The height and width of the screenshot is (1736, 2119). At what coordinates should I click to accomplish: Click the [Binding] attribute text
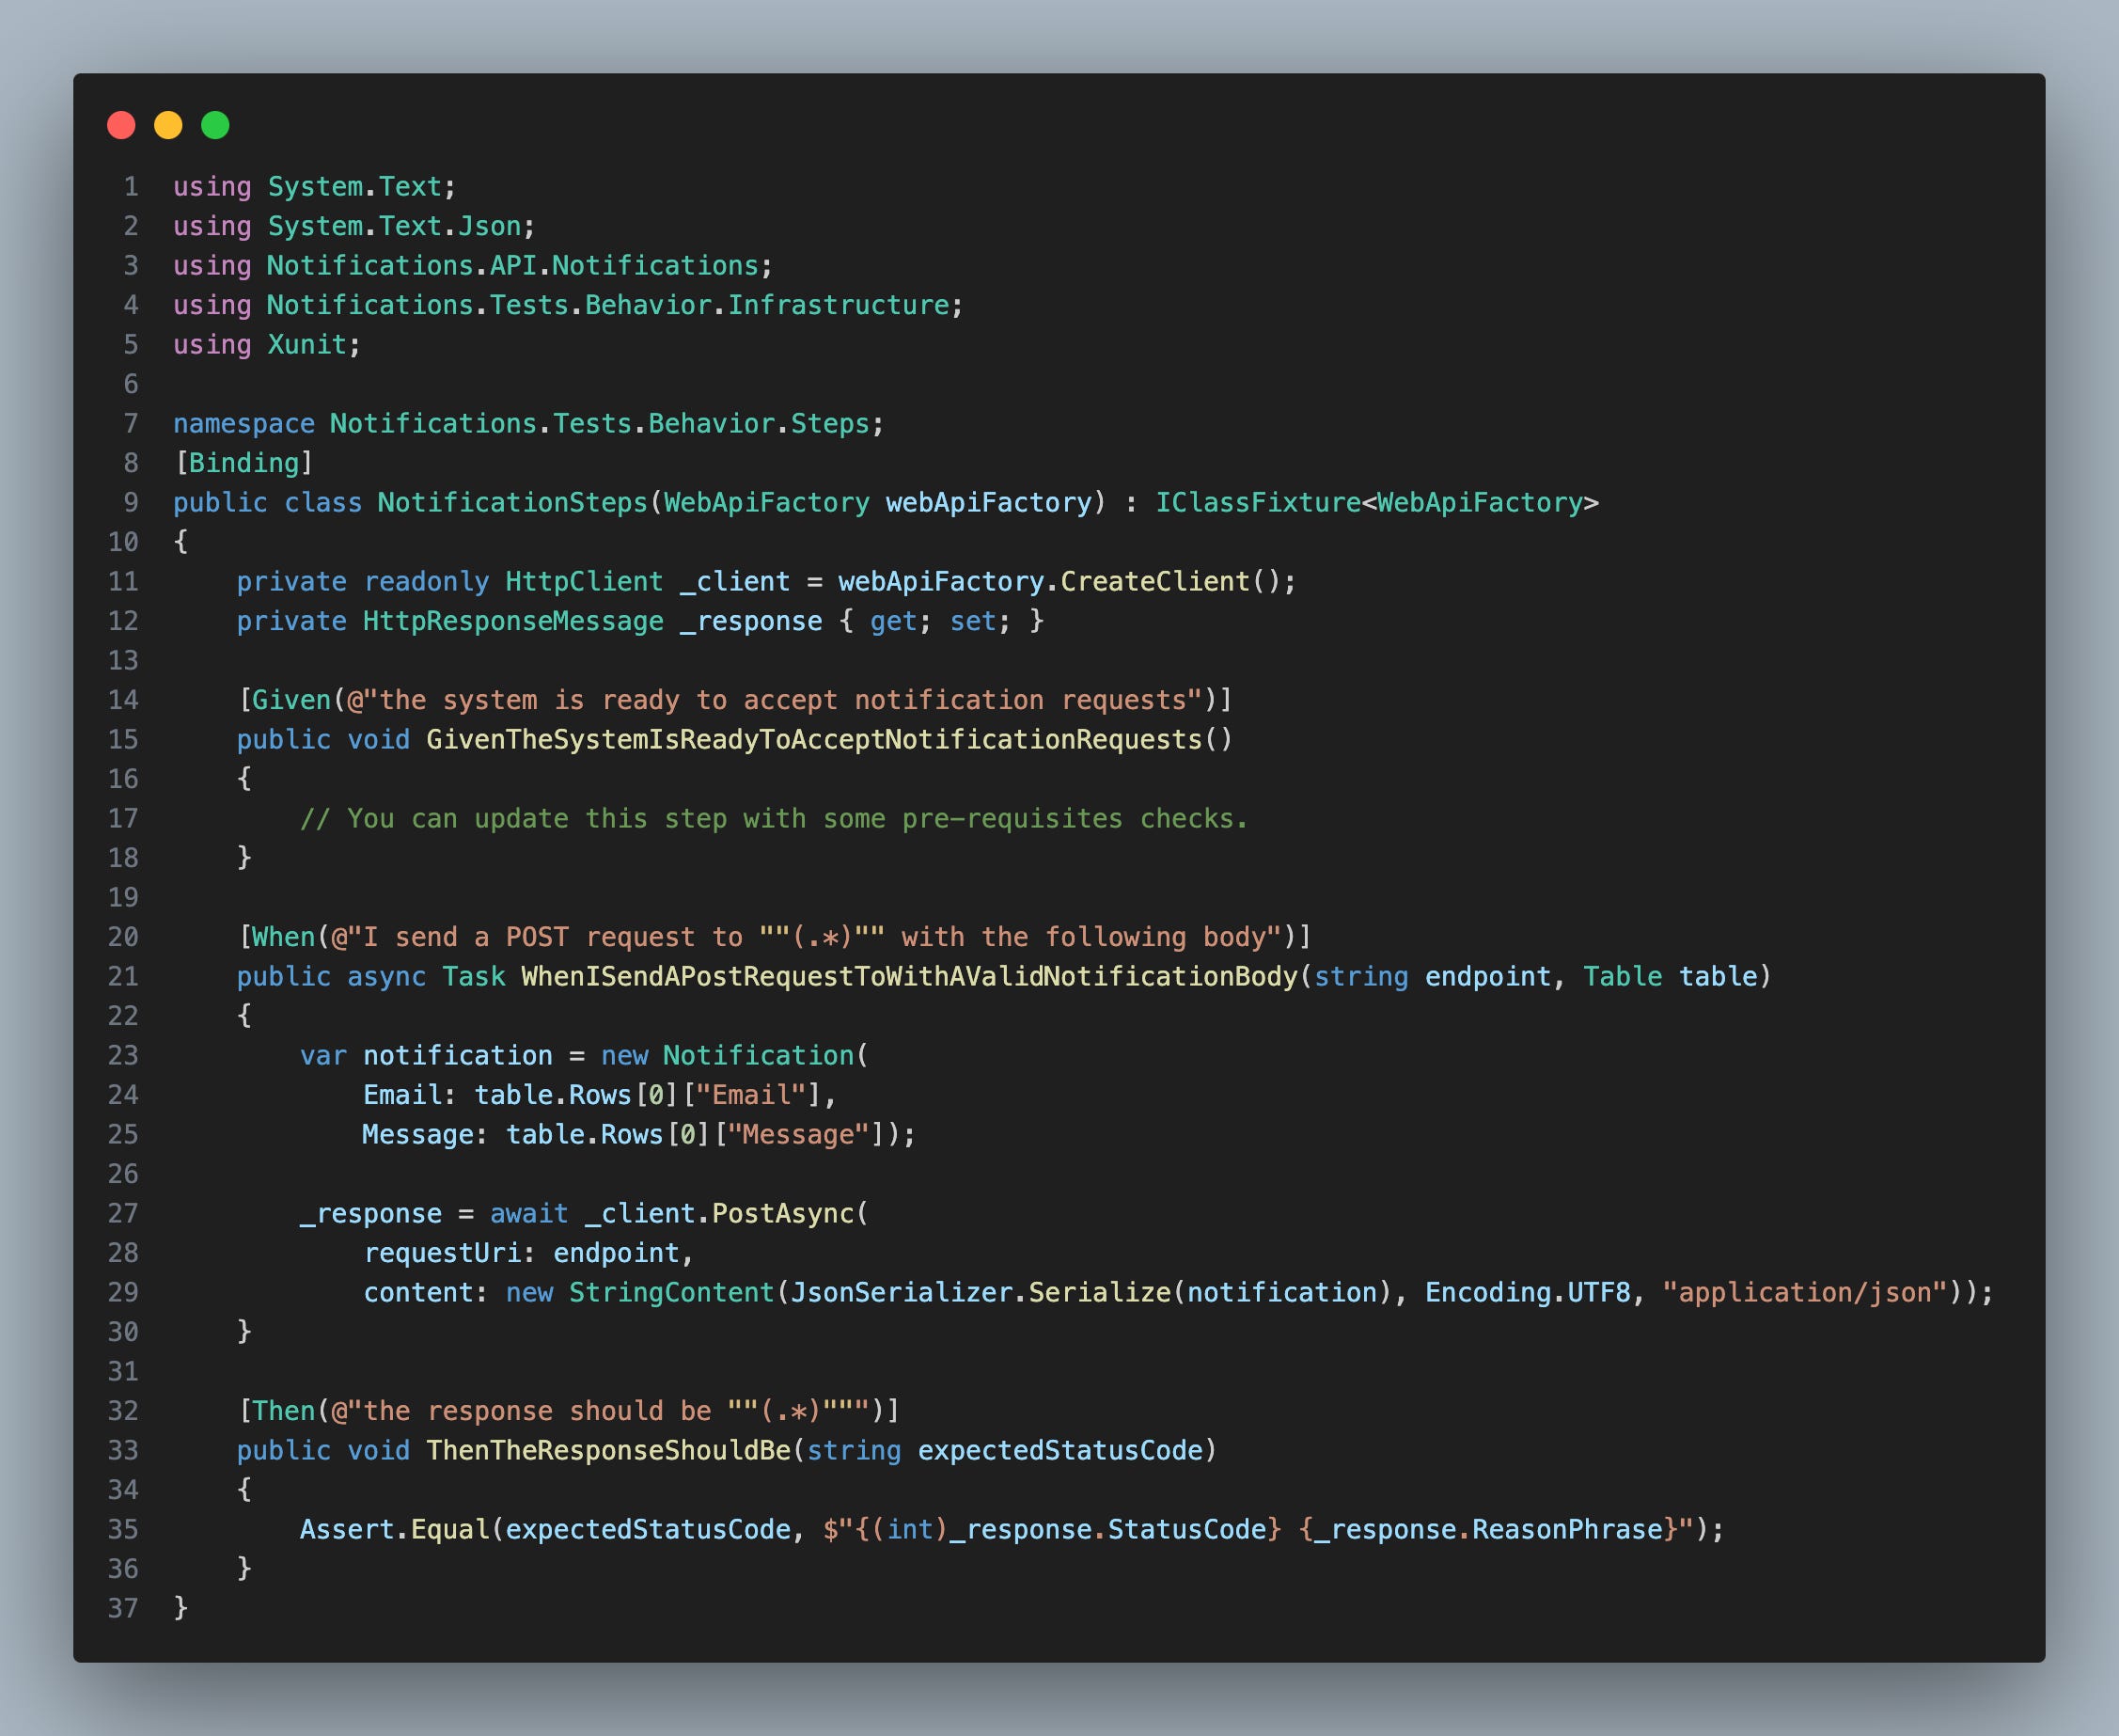click(243, 463)
